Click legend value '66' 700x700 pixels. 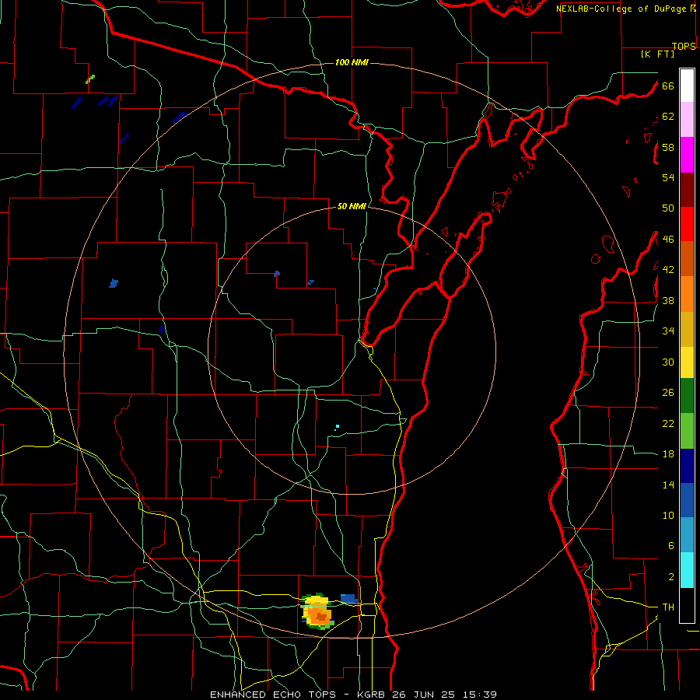pyautogui.click(x=668, y=86)
